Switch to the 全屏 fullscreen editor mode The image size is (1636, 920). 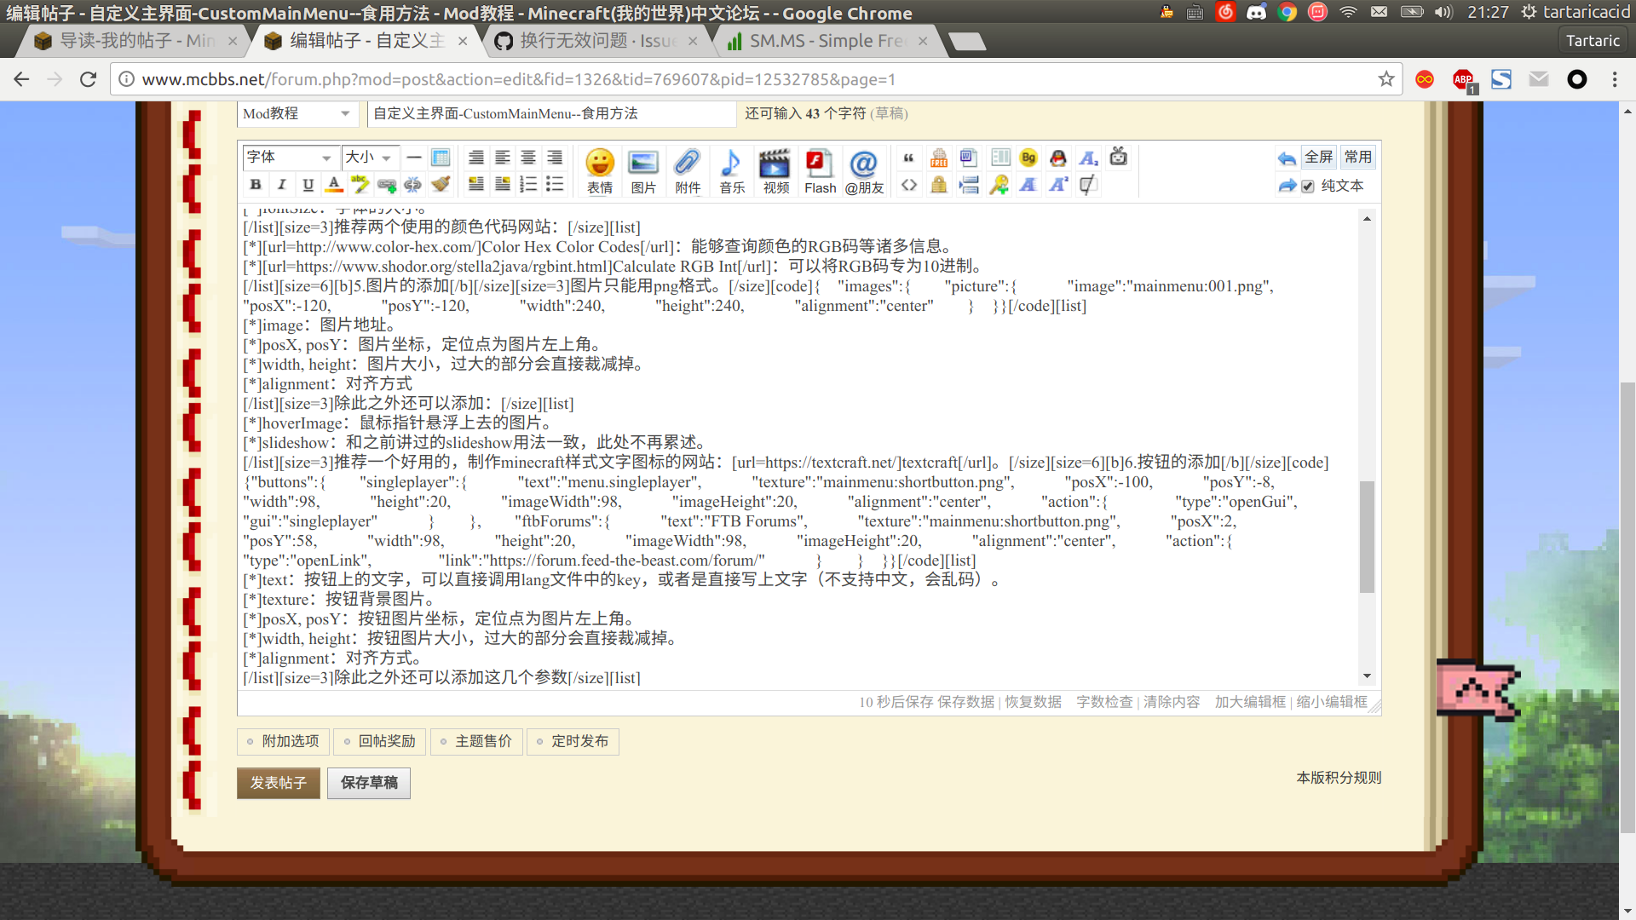(x=1318, y=158)
